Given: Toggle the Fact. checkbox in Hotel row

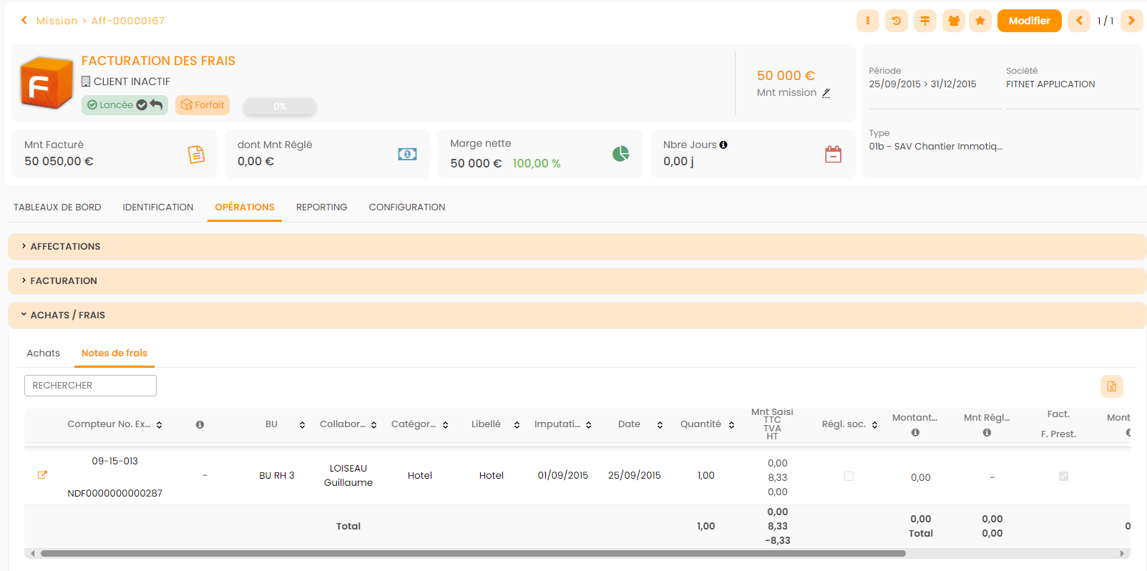Looking at the screenshot, I should [1063, 477].
